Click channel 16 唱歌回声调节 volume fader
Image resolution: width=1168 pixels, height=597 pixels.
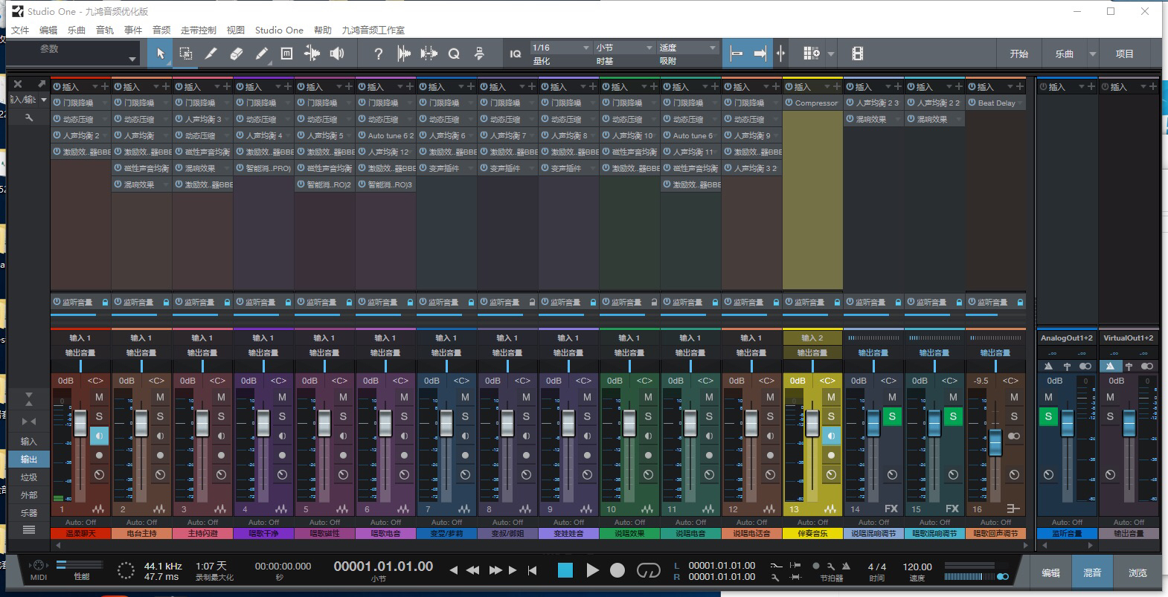995,442
